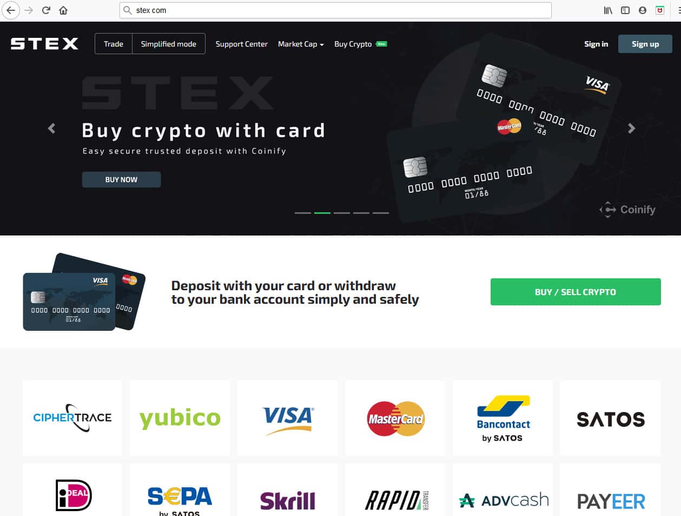Open the browser hamburger menu
This screenshot has height=516, width=681.
pyautogui.click(x=678, y=10)
